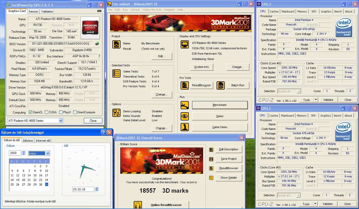
Task: Click Validate button in upper CPU-Z
Action: pos(328,100)
